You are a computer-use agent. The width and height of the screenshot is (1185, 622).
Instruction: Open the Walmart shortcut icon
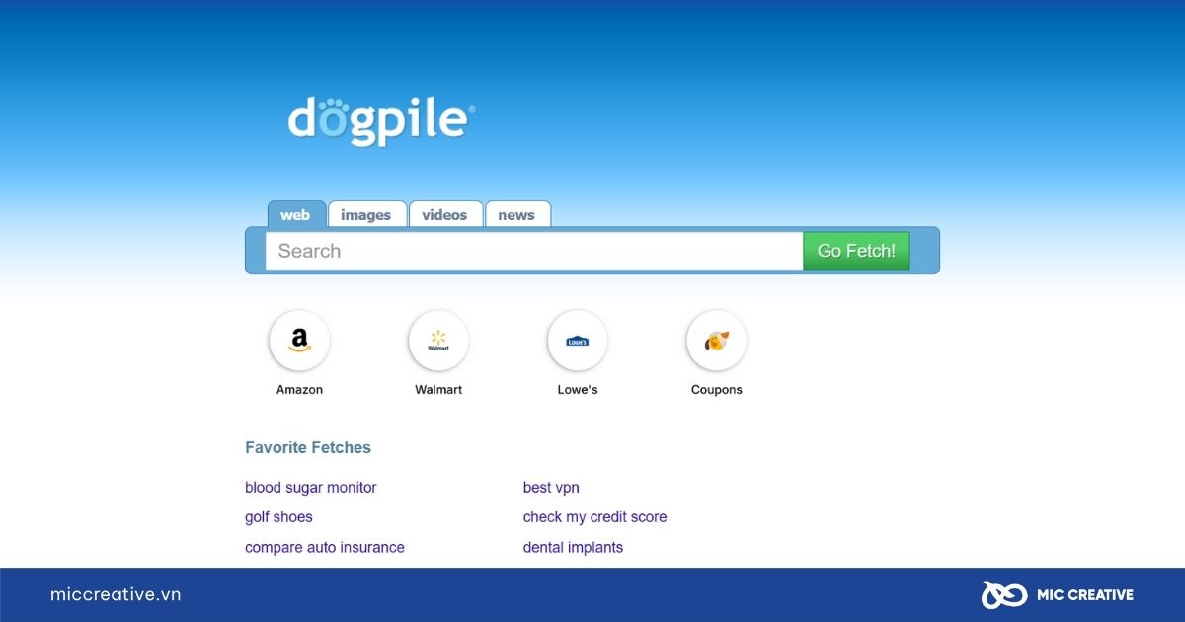tap(438, 341)
